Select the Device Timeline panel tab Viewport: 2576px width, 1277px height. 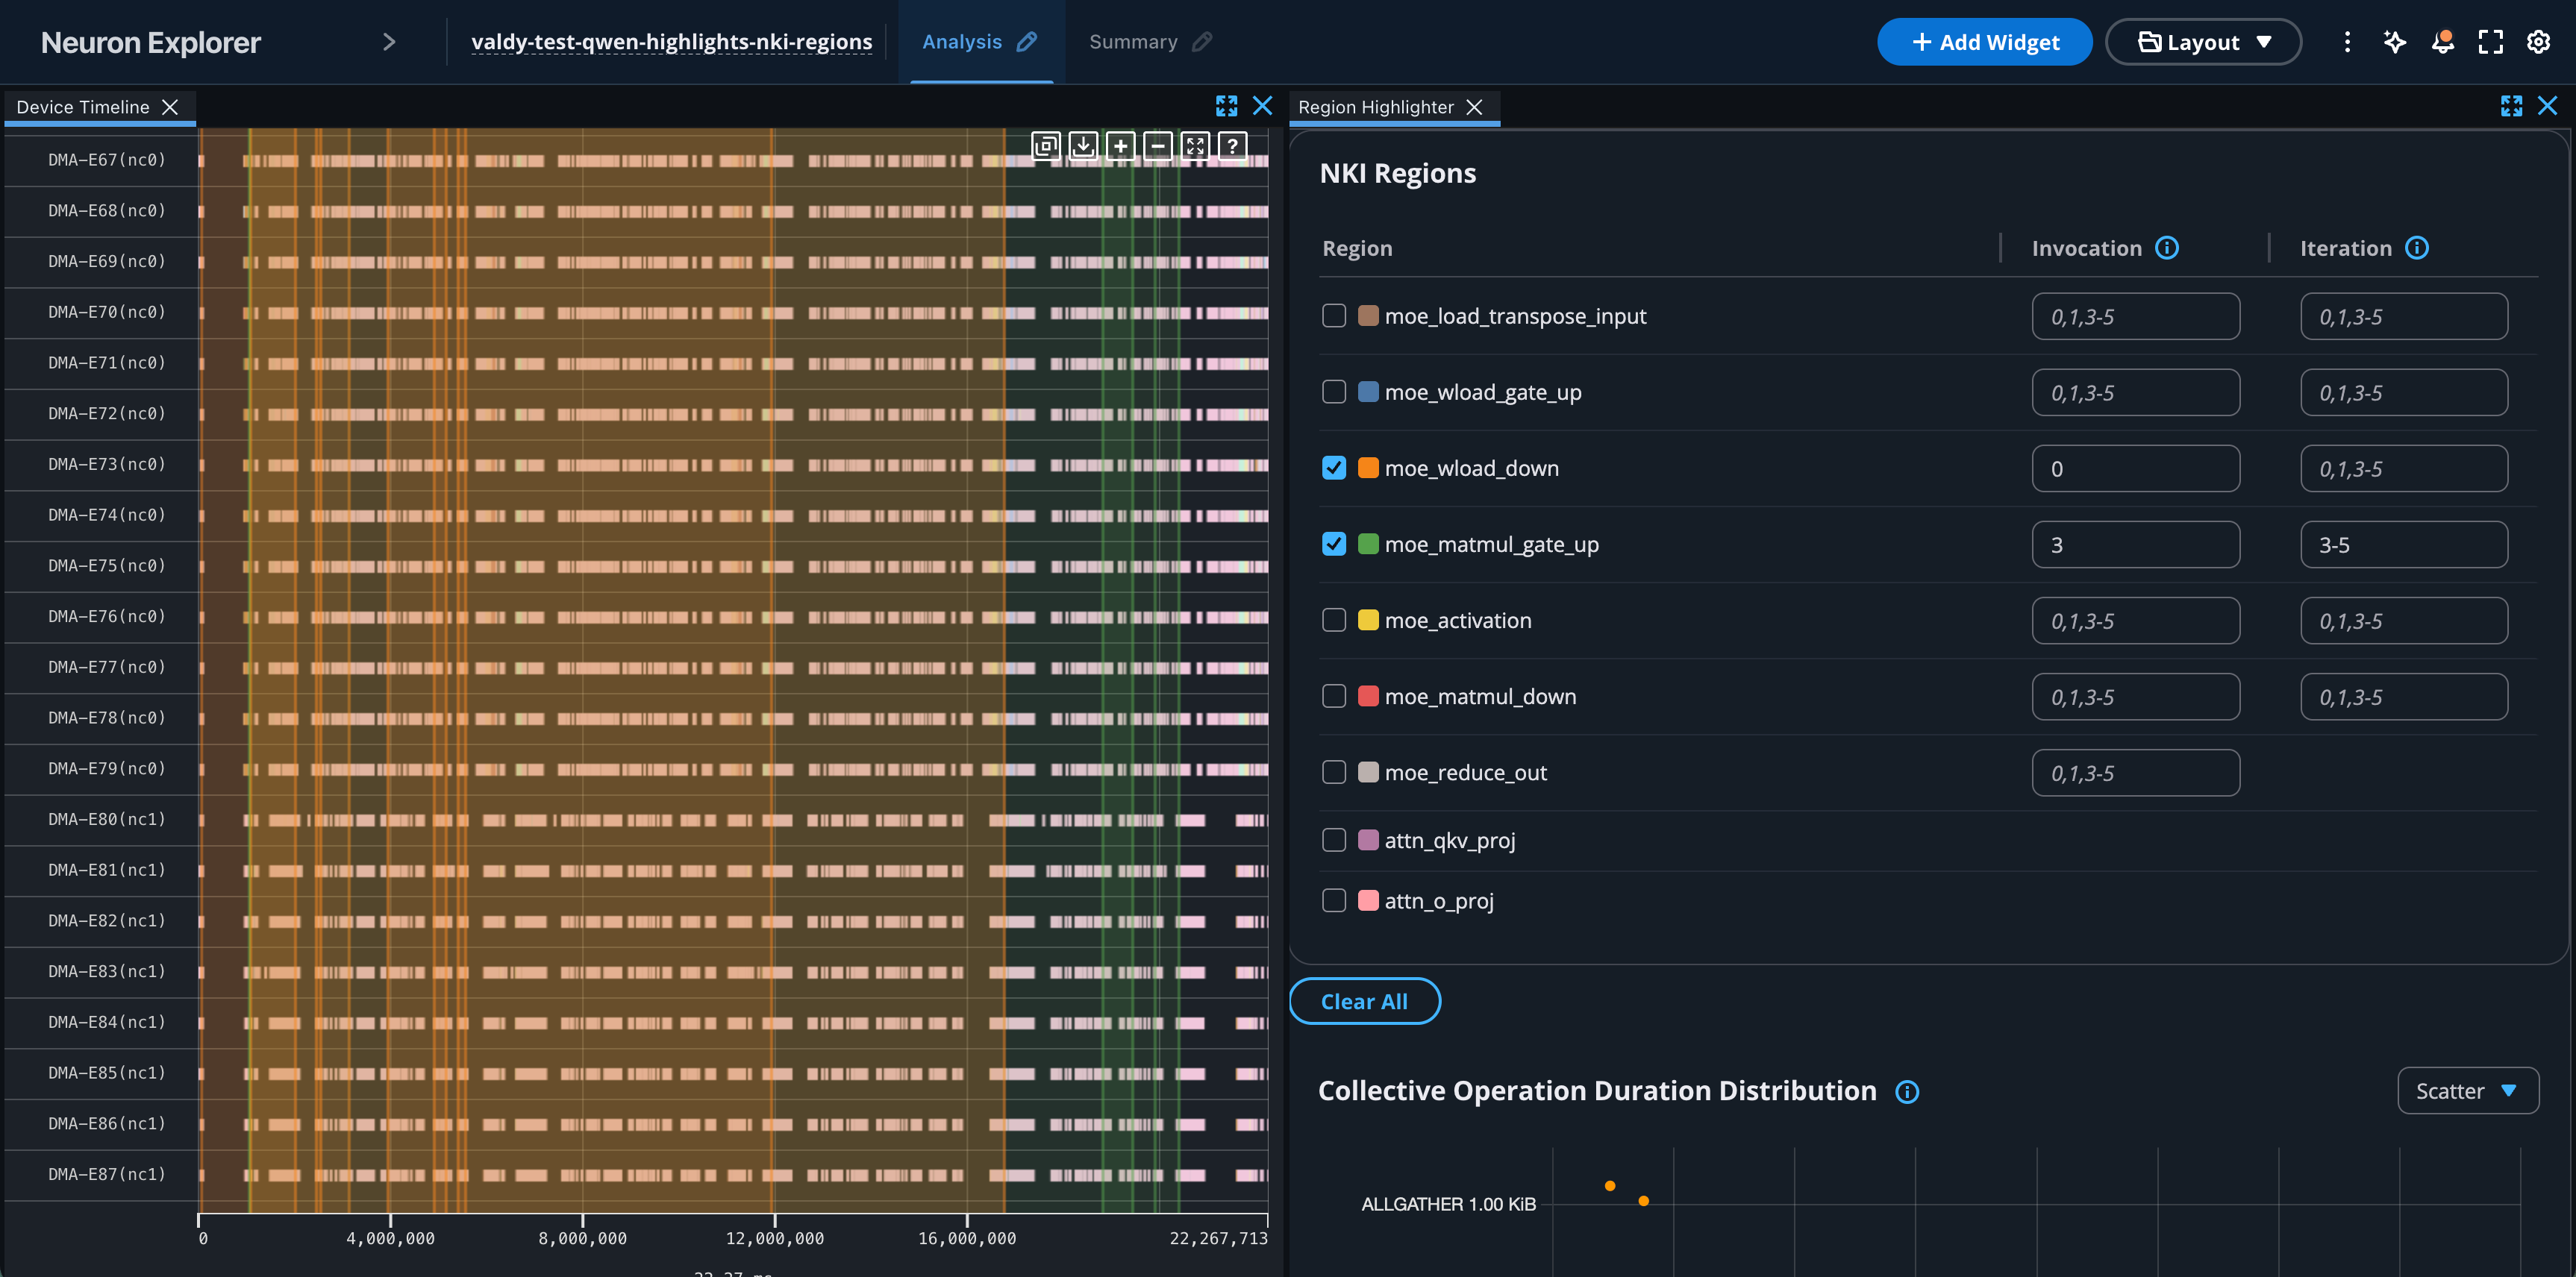(83, 107)
